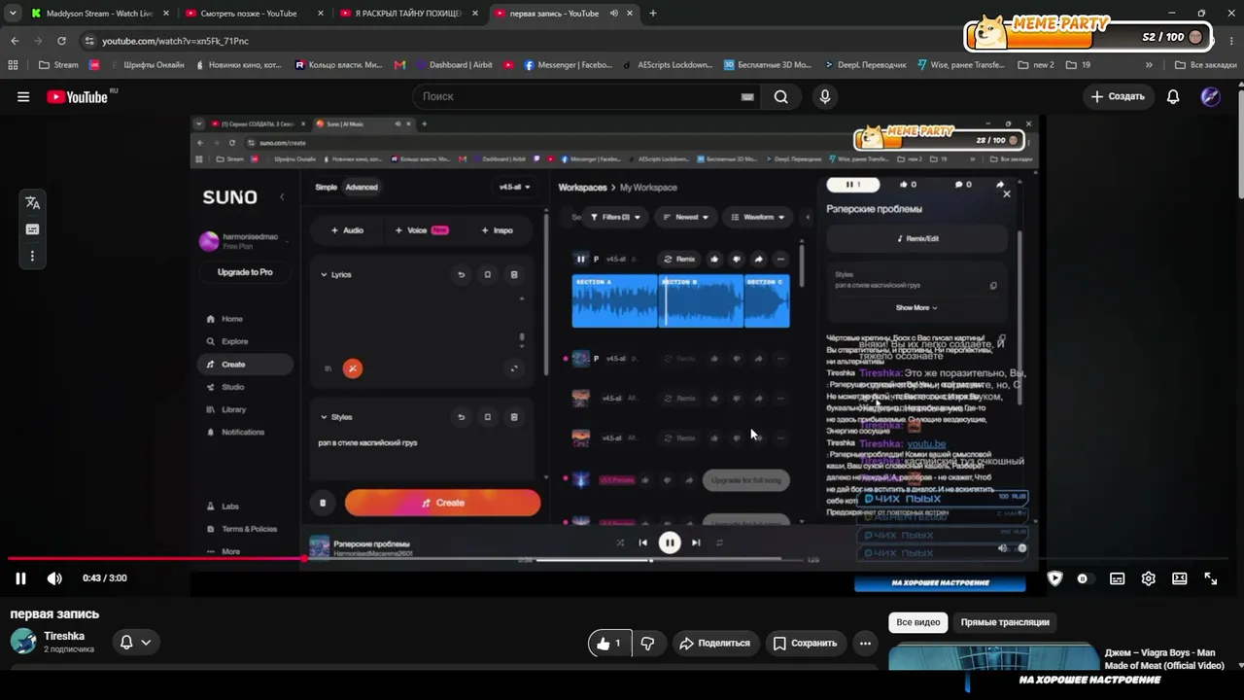Viewport: 1244px width, 700px height.
Task: Reload the current page
Action: tap(61, 41)
